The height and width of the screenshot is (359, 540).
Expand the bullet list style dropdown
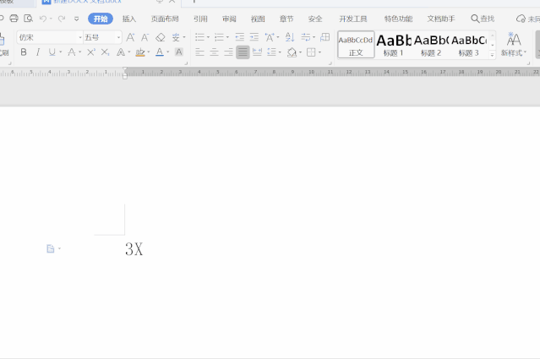pos(208,37)
